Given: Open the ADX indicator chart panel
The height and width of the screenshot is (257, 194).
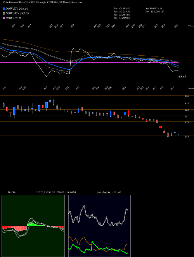Looking at the screenshot, I should [x=99, y=226].
